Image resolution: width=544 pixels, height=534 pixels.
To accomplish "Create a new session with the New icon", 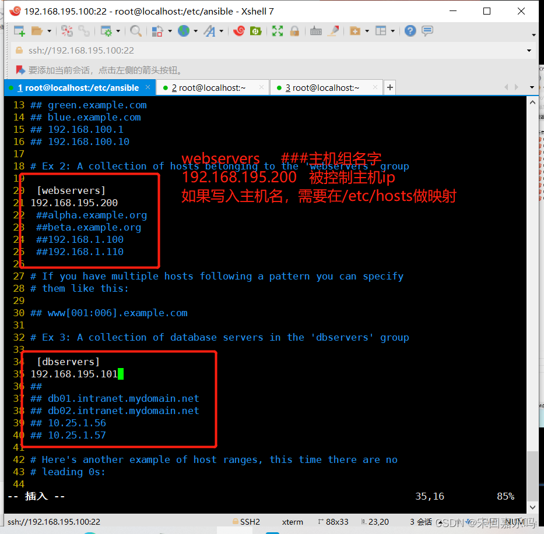I will [19, 31].
